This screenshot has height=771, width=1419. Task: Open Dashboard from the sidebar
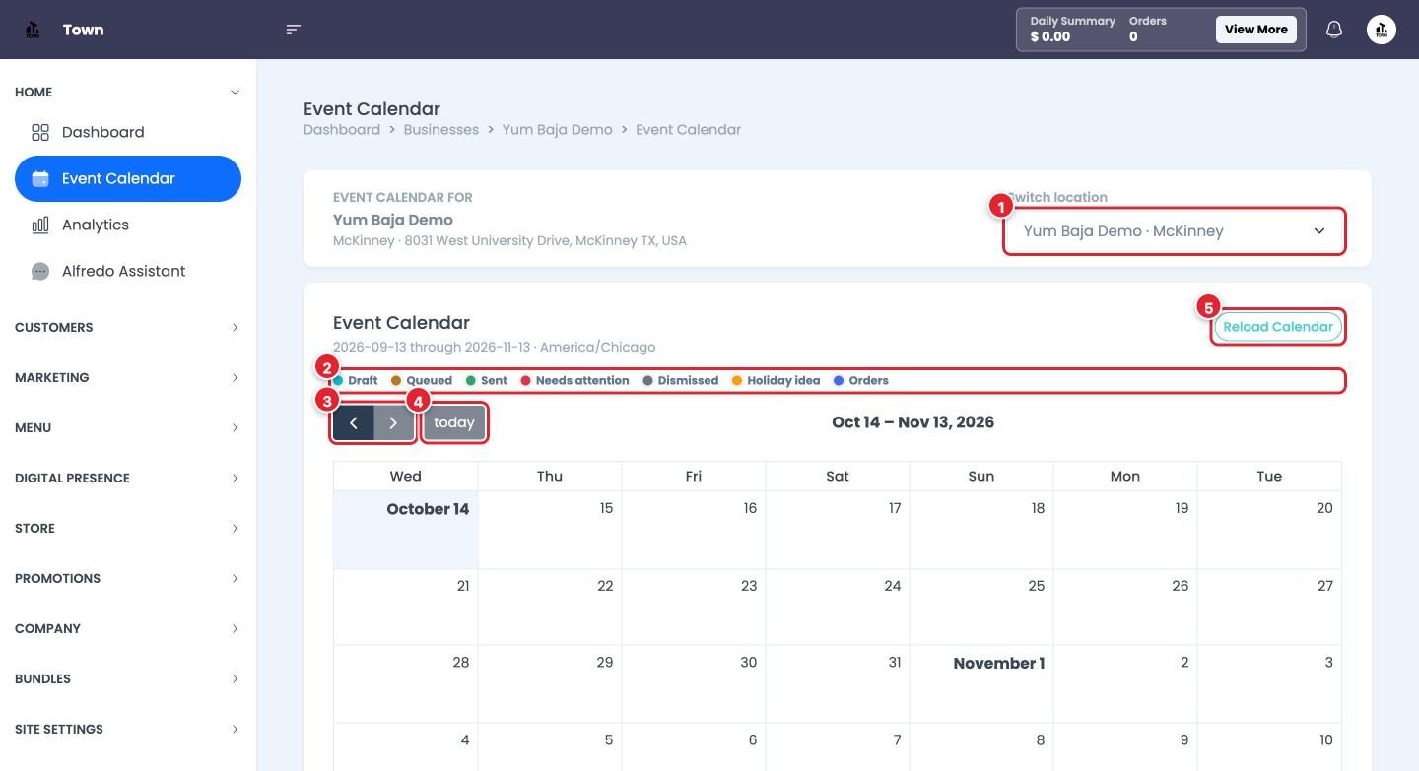point(128,132)
